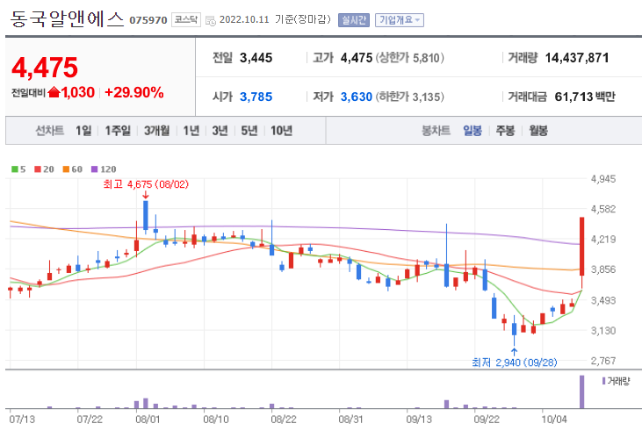Screen dimensions: 642x438
Task: Click the 2022.10.11 date text
Action: point(244,19)
